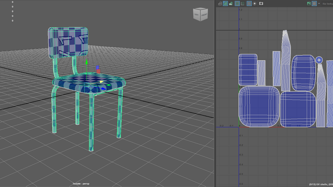Click the circular dotted ring toolbar icon
This screenshot has height=187, width=333.
pos(255,3)
